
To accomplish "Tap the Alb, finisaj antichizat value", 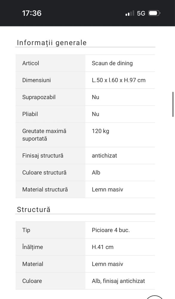I will point(118,281).
